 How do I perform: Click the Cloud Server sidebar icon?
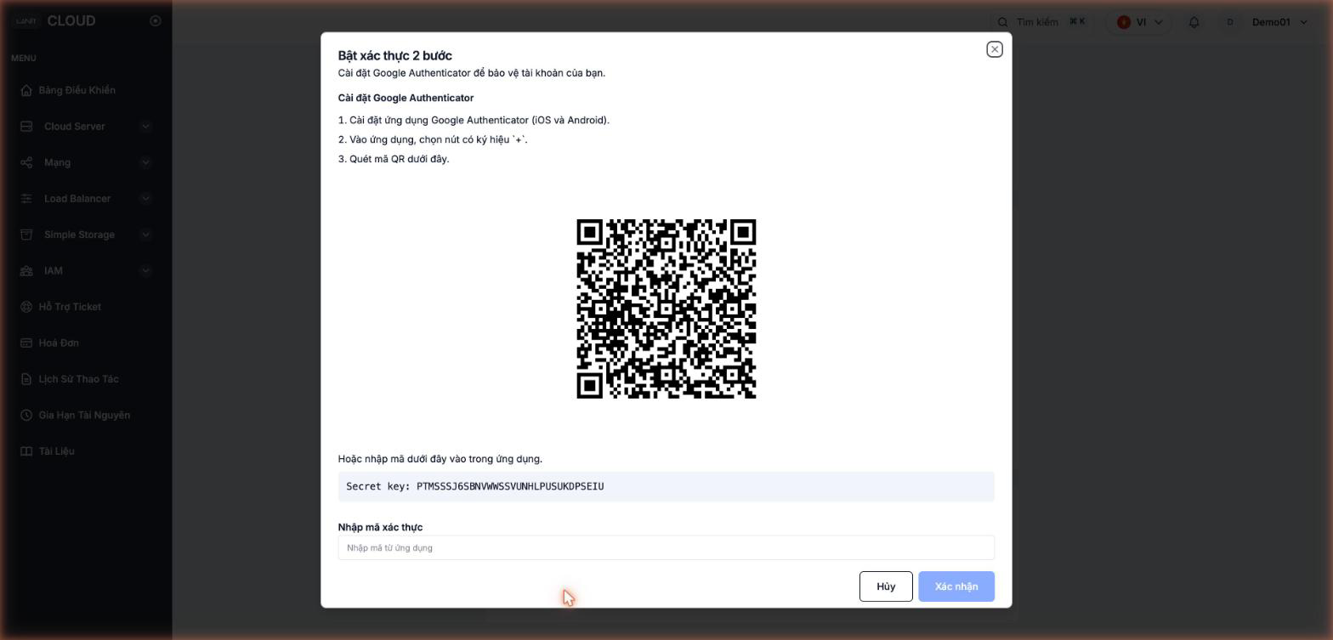(x=26, y=127)
